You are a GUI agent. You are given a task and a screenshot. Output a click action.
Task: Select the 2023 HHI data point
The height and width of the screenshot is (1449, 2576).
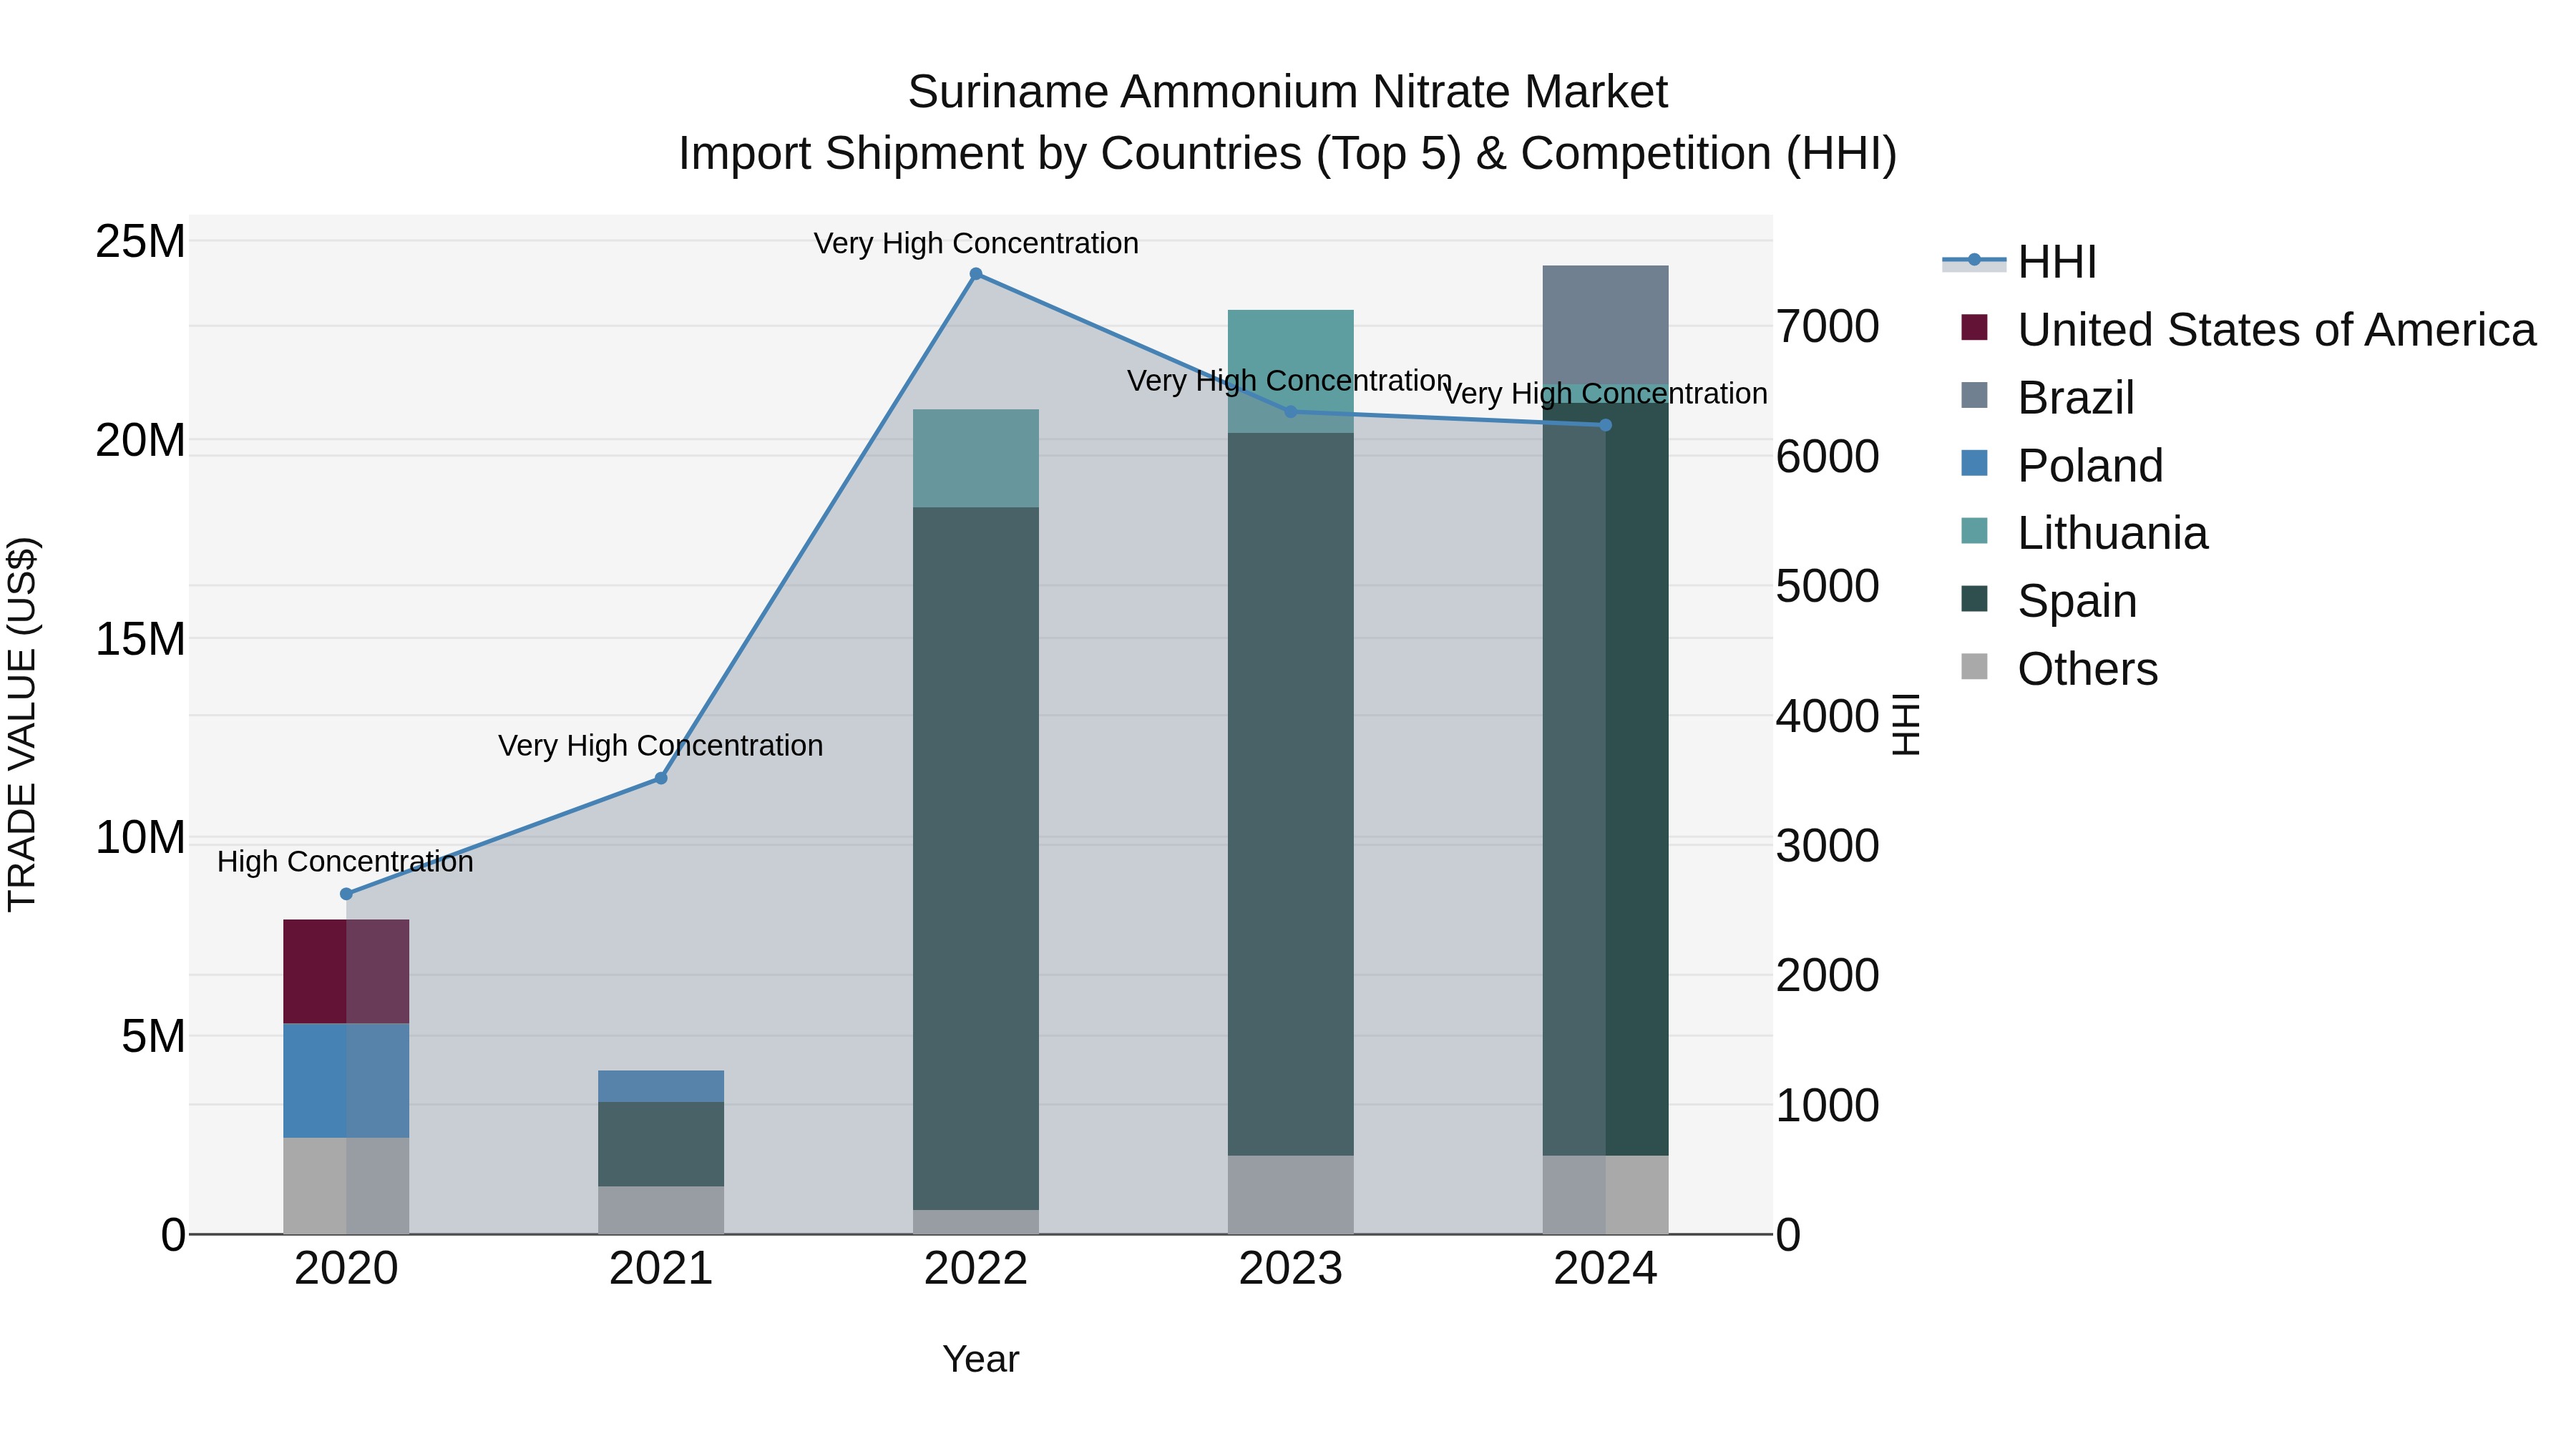pos(1290,412)
